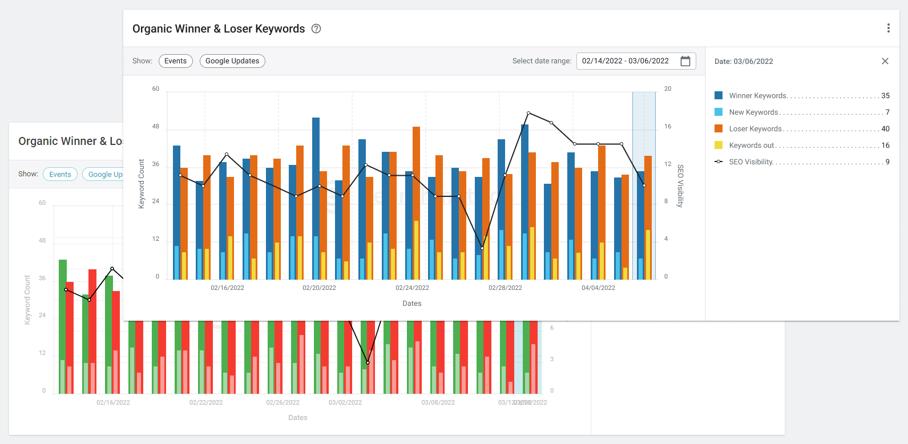Open the three-dot options menu
Viewport: 908px width, 444px height.
point(888,28)
